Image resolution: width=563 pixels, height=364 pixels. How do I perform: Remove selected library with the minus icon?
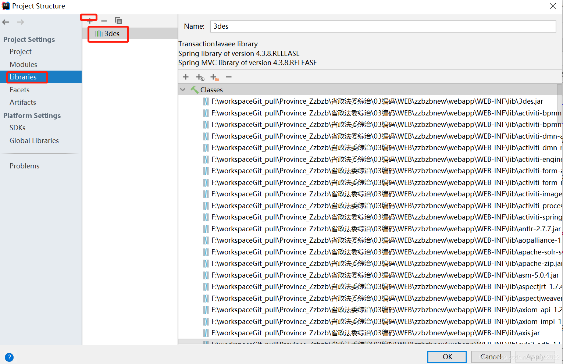click(104, 21)
